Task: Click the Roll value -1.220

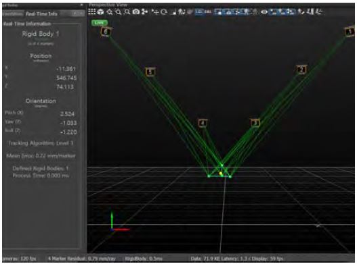Action: click(68, 132)
